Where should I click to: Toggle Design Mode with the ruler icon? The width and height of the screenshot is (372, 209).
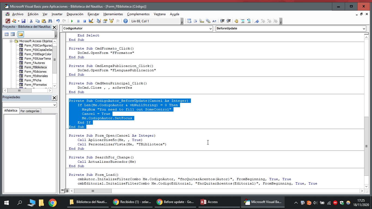point(91,21)
